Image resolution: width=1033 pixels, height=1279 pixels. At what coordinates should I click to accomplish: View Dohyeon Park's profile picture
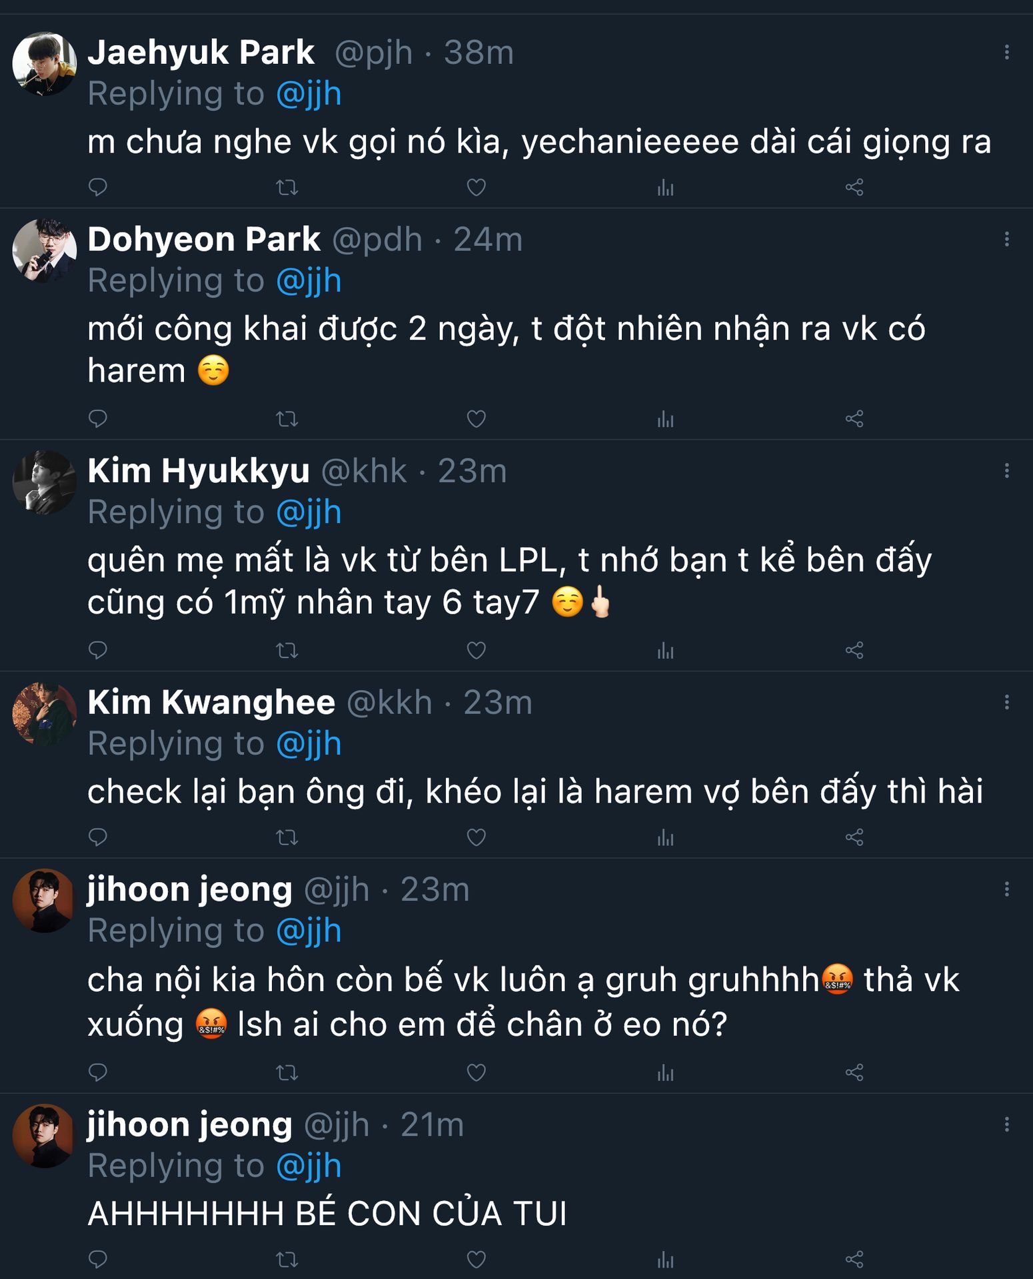click(45, 250)
